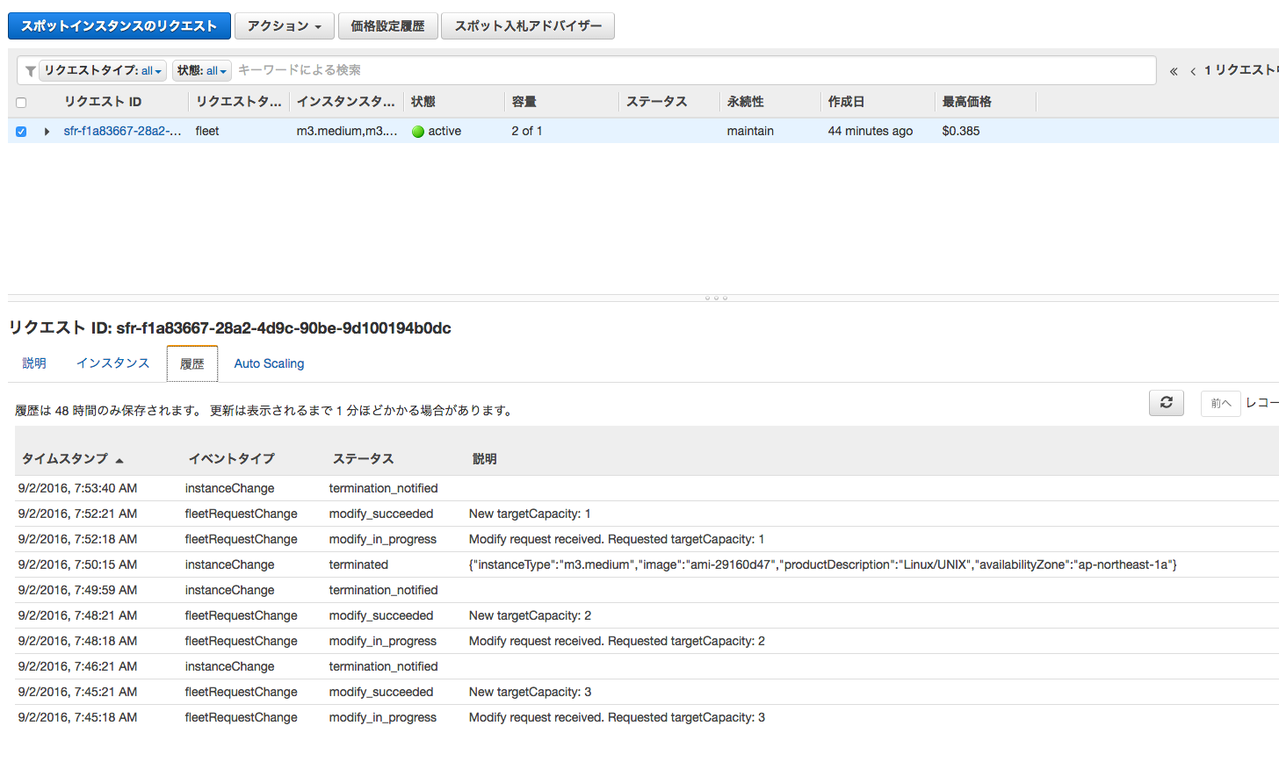
Task: Select the 'maintain' persistence cell
Action: pos(750,131)
